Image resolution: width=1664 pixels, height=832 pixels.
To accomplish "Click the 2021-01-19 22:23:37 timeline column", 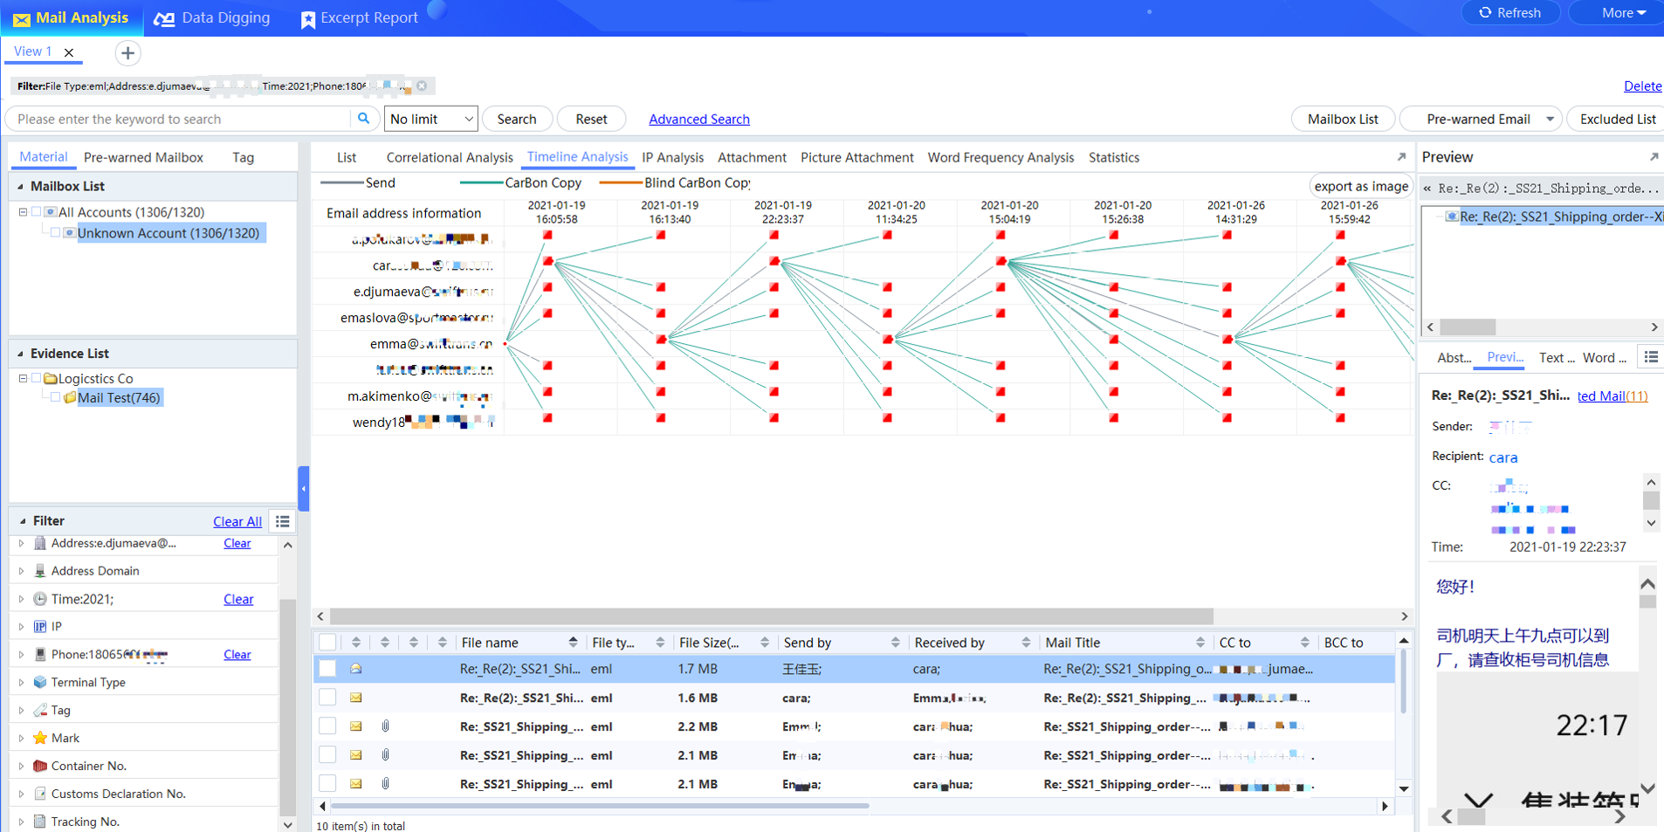I will tap(782, 212).
